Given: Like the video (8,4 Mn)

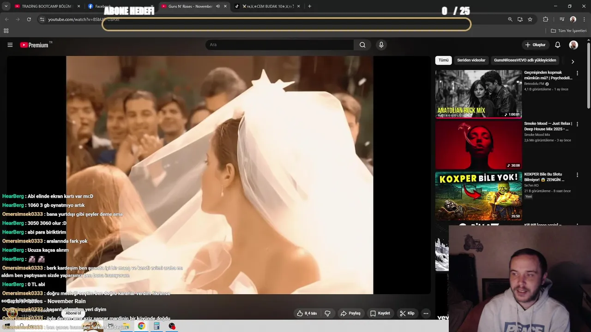Looking at the screenshot, I should (x=307, y=313).
